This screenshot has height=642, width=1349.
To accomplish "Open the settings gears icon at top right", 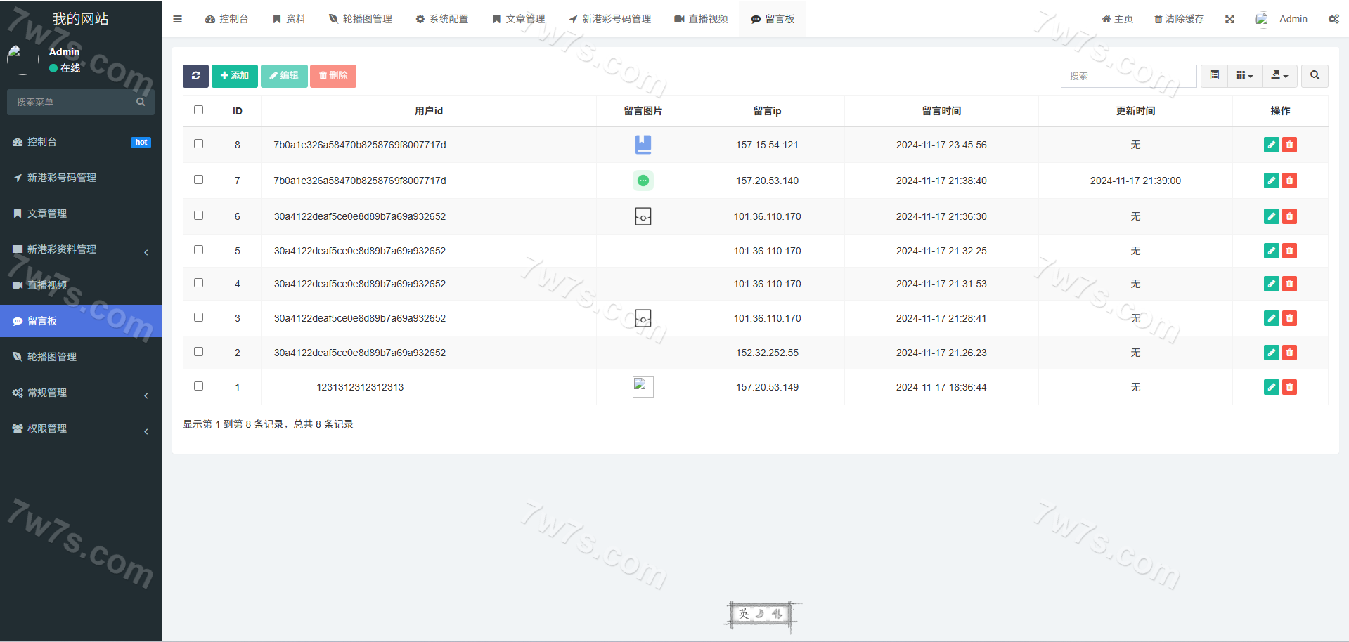I will coord(1334,19).
